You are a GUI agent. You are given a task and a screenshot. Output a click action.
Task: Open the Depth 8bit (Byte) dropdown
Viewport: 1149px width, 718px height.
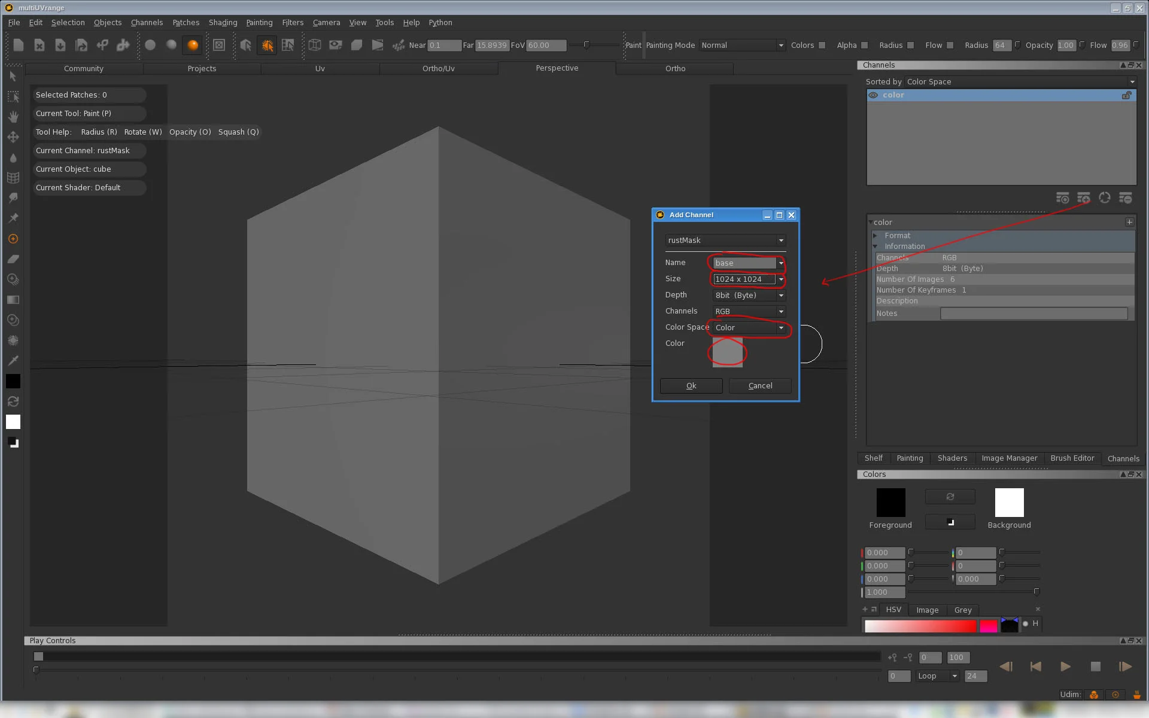[x=749, y=296]
